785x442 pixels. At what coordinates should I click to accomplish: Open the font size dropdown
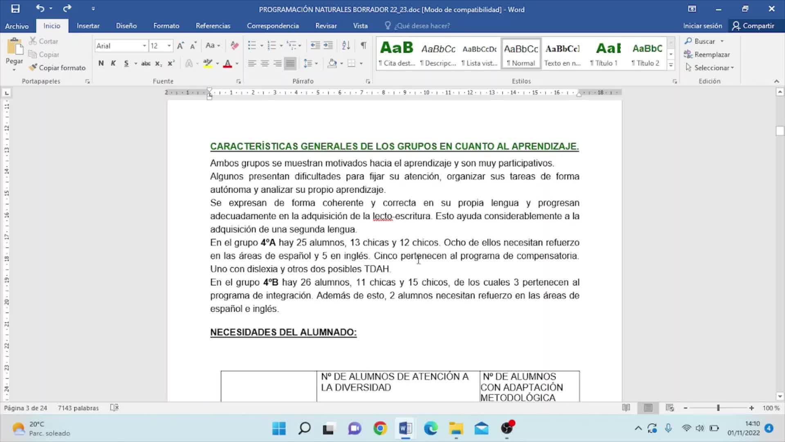point(169,46)
